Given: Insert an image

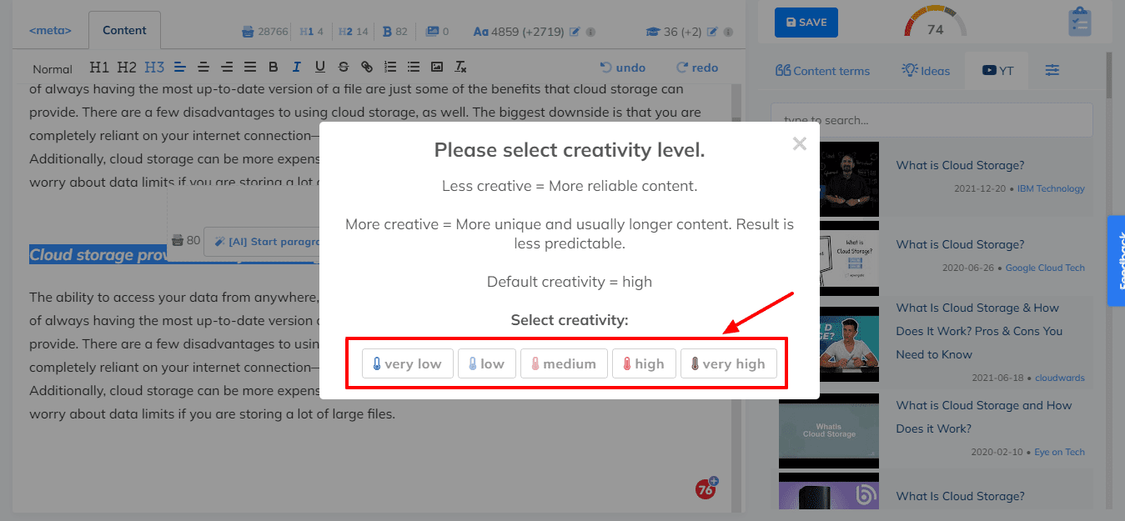Looking at the screenshot, I should pos(437,68).
